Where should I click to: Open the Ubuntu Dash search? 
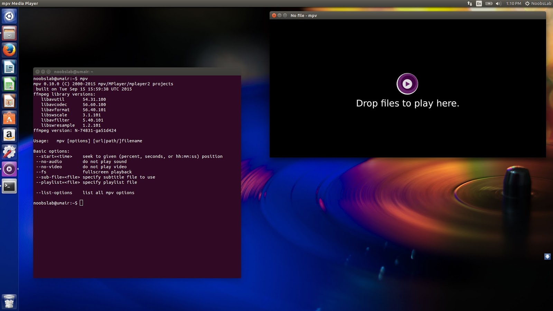point(9,16)
